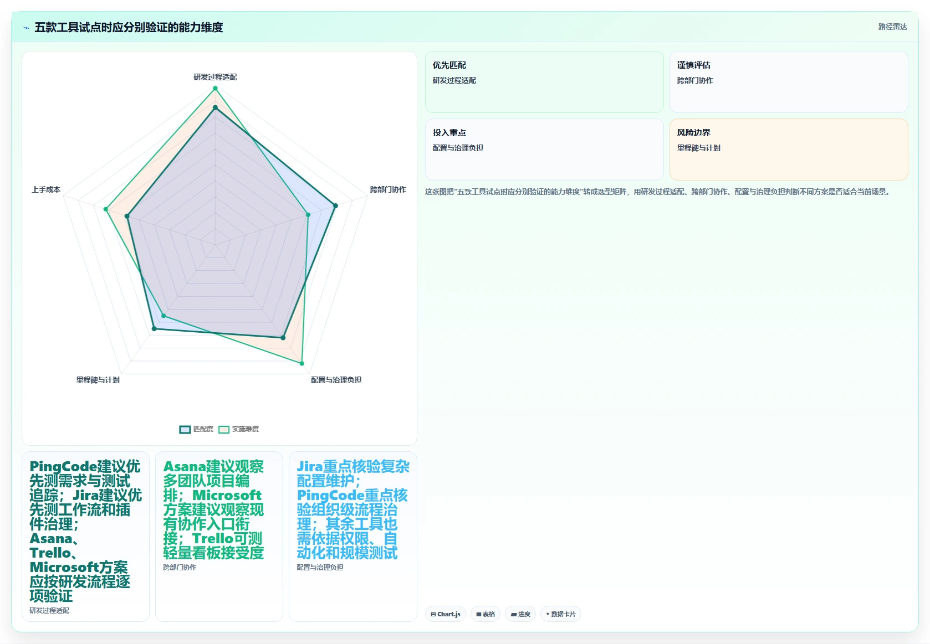Click the 匹配度 data point on 配置与治理负担 axis
The height and width of the screenshot is (644, 930).
283,337
